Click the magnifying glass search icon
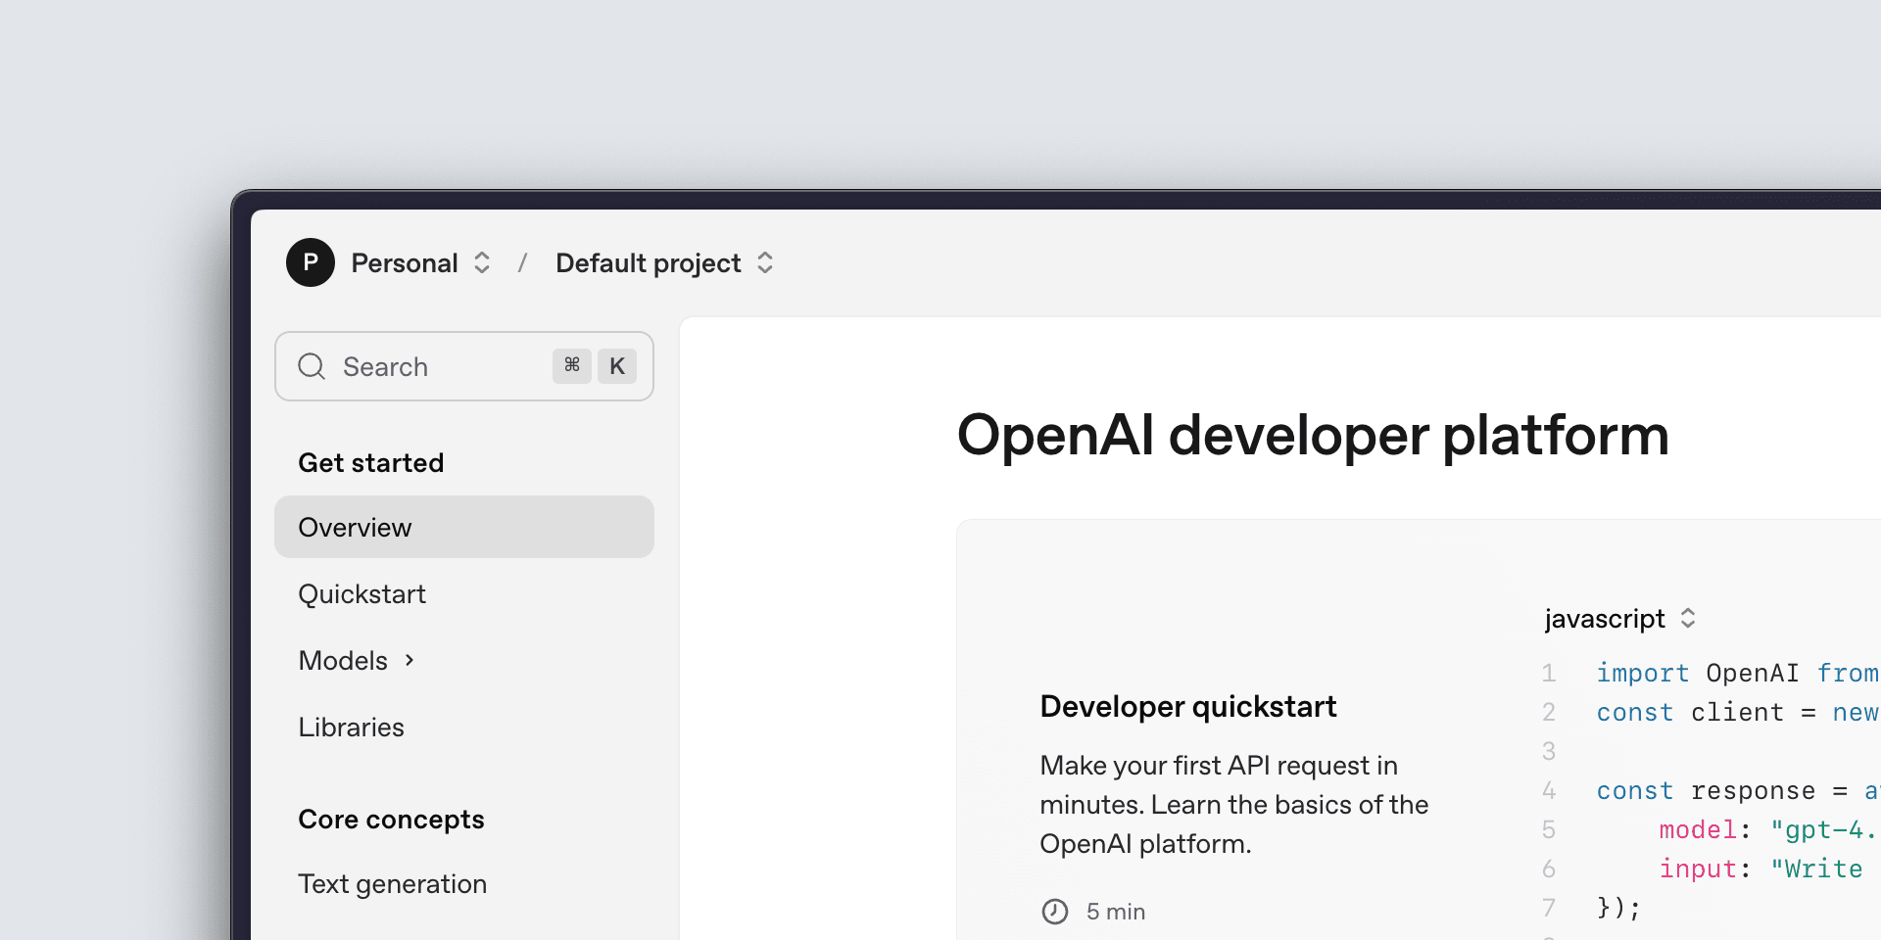Screen dimensions: 1881x940 312,366
